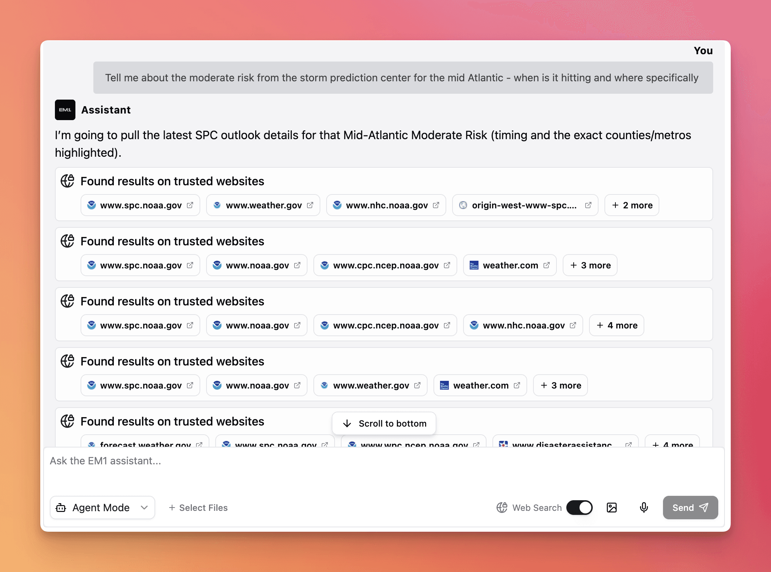The width and height of the screenshot is (771, 572).
Task: Expand the "+ 2 more" results on first card
Action: tap(632, 205)
